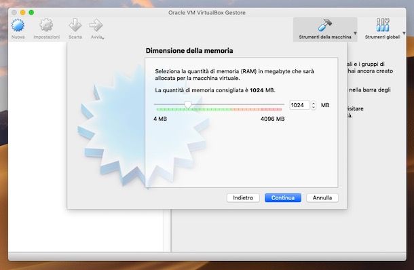Click the Dimensione della memoria heading
The height and width of the screenshot is (270, 414).
click(x=189, y=50)
